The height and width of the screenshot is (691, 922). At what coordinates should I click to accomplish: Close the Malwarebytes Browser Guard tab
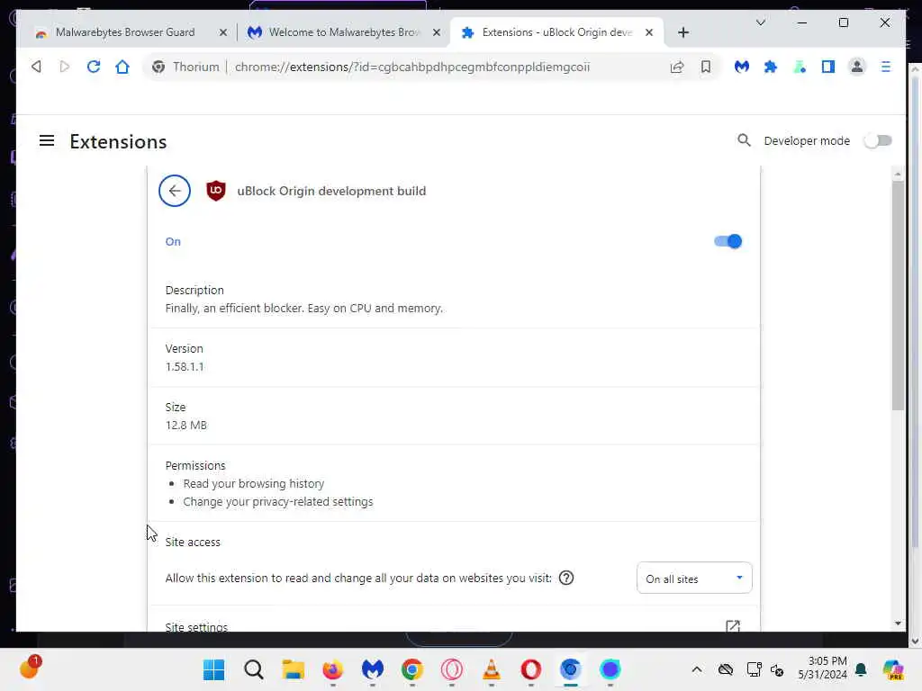pyautogui.click(x=223, y=33)
